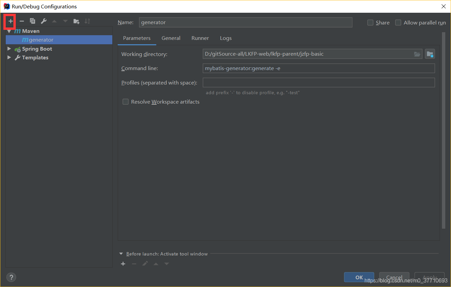451x287 pixels.
Task: Click the Templates wrench icon in tree
Action: [x=17, y=58]
